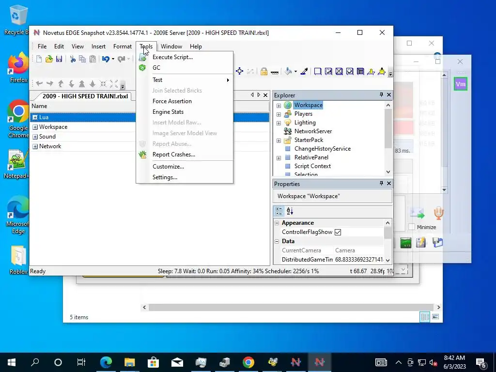Select the Weld crossed-square surface icon

point(339,71)
